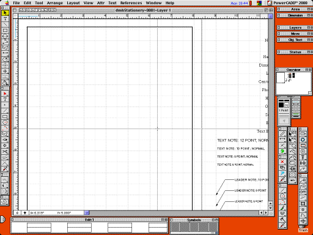Open the References menu

coord(131,3)
